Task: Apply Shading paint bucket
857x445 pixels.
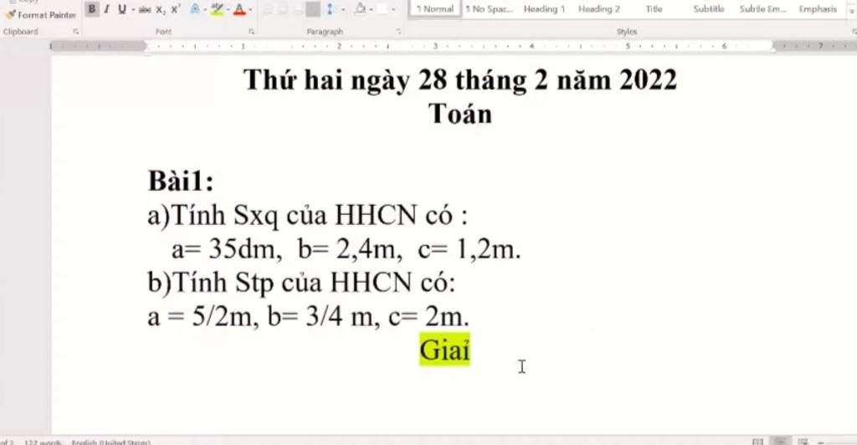Action: pos(360,9)
